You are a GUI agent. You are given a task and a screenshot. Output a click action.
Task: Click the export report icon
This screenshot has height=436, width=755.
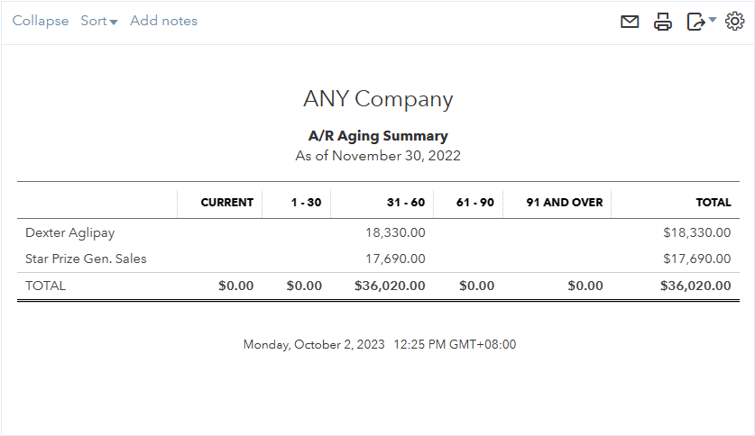(695, 22)
